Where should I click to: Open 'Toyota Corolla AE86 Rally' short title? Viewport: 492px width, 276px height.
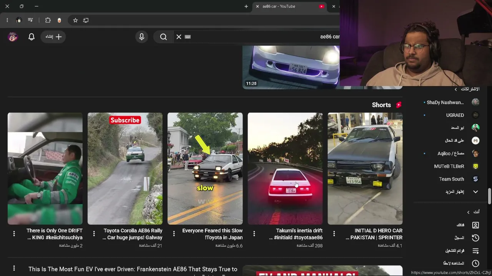(x=133, y=234)
